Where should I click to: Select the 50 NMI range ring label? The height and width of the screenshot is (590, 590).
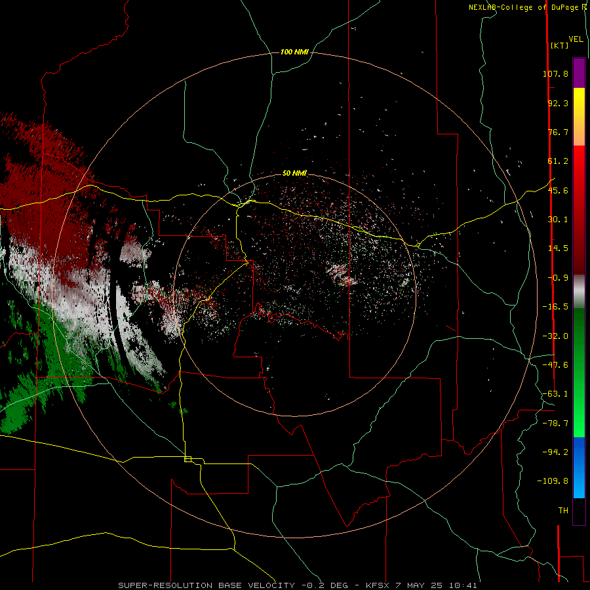point(294,173)
